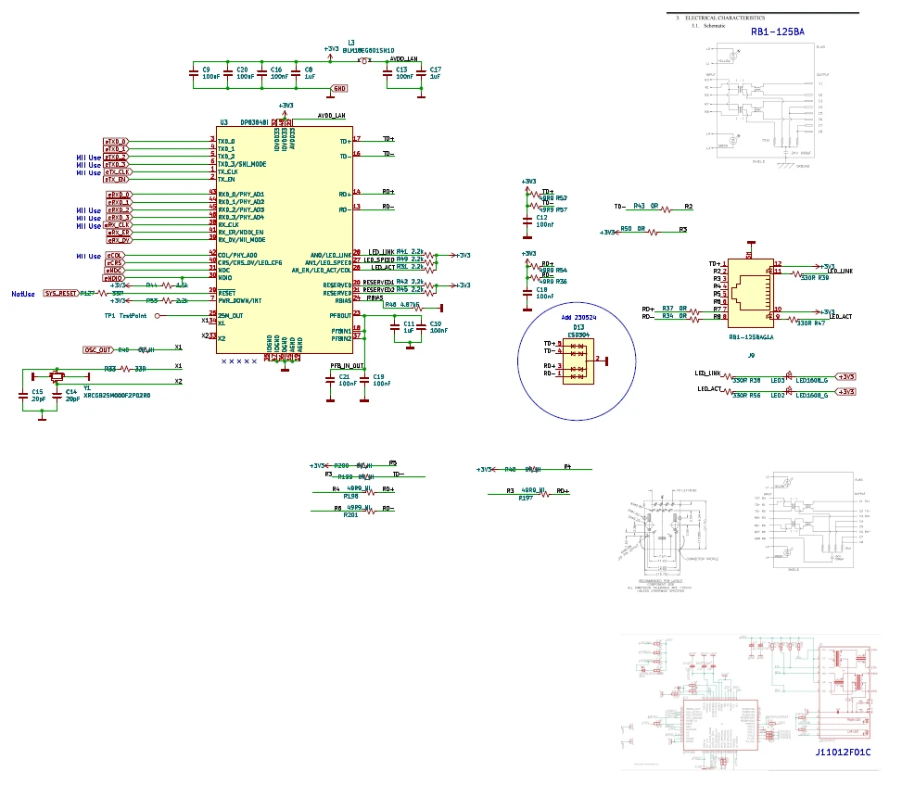
Task: Click the RX_CLK pin name on U3
Action: pyautogui.click(x=228, y=225)
